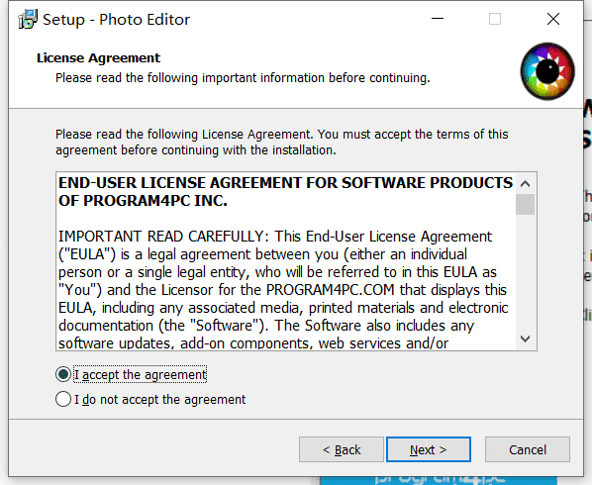Click the license scrollbar down arrow
This screenshot has width=592, height=485.
(x=525, y=339)
